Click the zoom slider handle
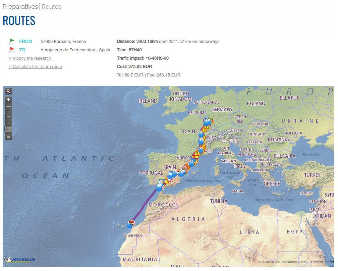The height and width of the screenshot is (271, 338). click(x=8, y=129)
